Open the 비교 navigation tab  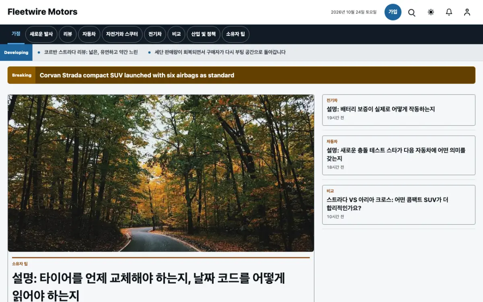click(x=176, y=34)
